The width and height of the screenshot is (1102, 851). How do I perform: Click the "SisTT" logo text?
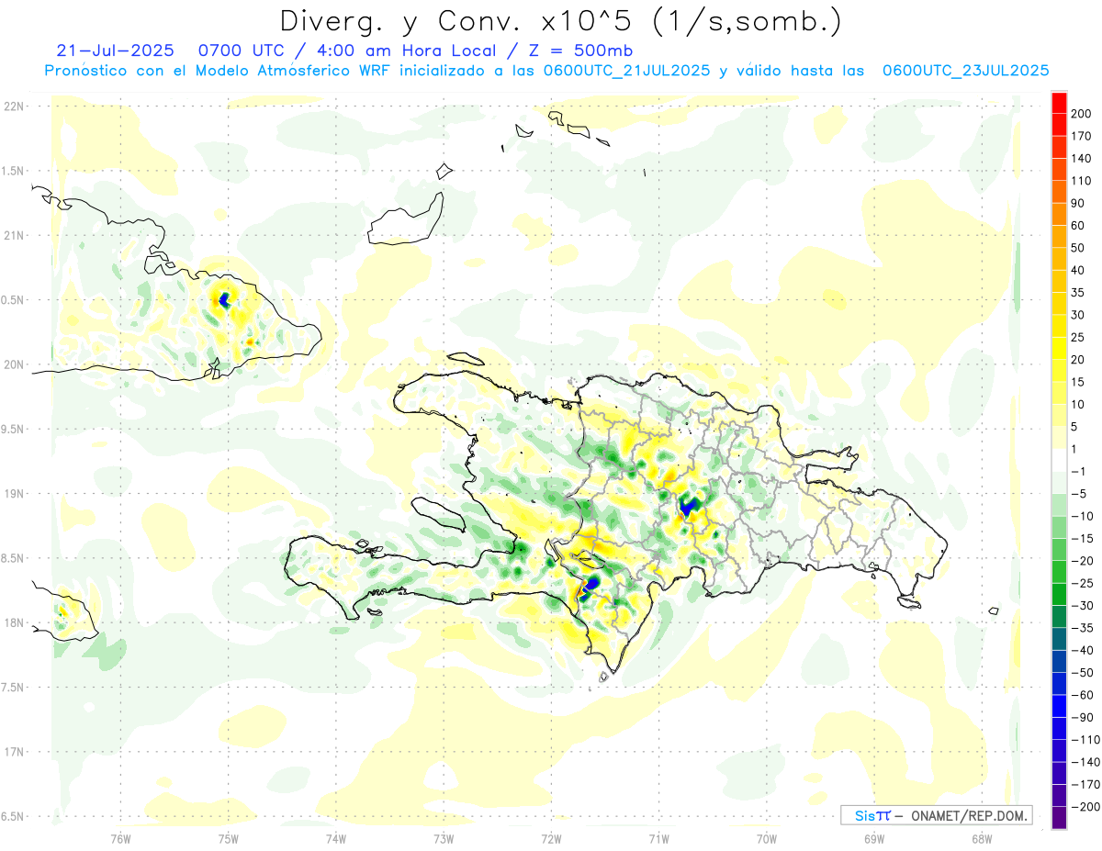coord(871,815)
